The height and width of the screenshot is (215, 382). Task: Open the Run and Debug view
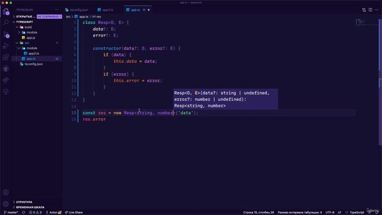click(x=6, y=45)
